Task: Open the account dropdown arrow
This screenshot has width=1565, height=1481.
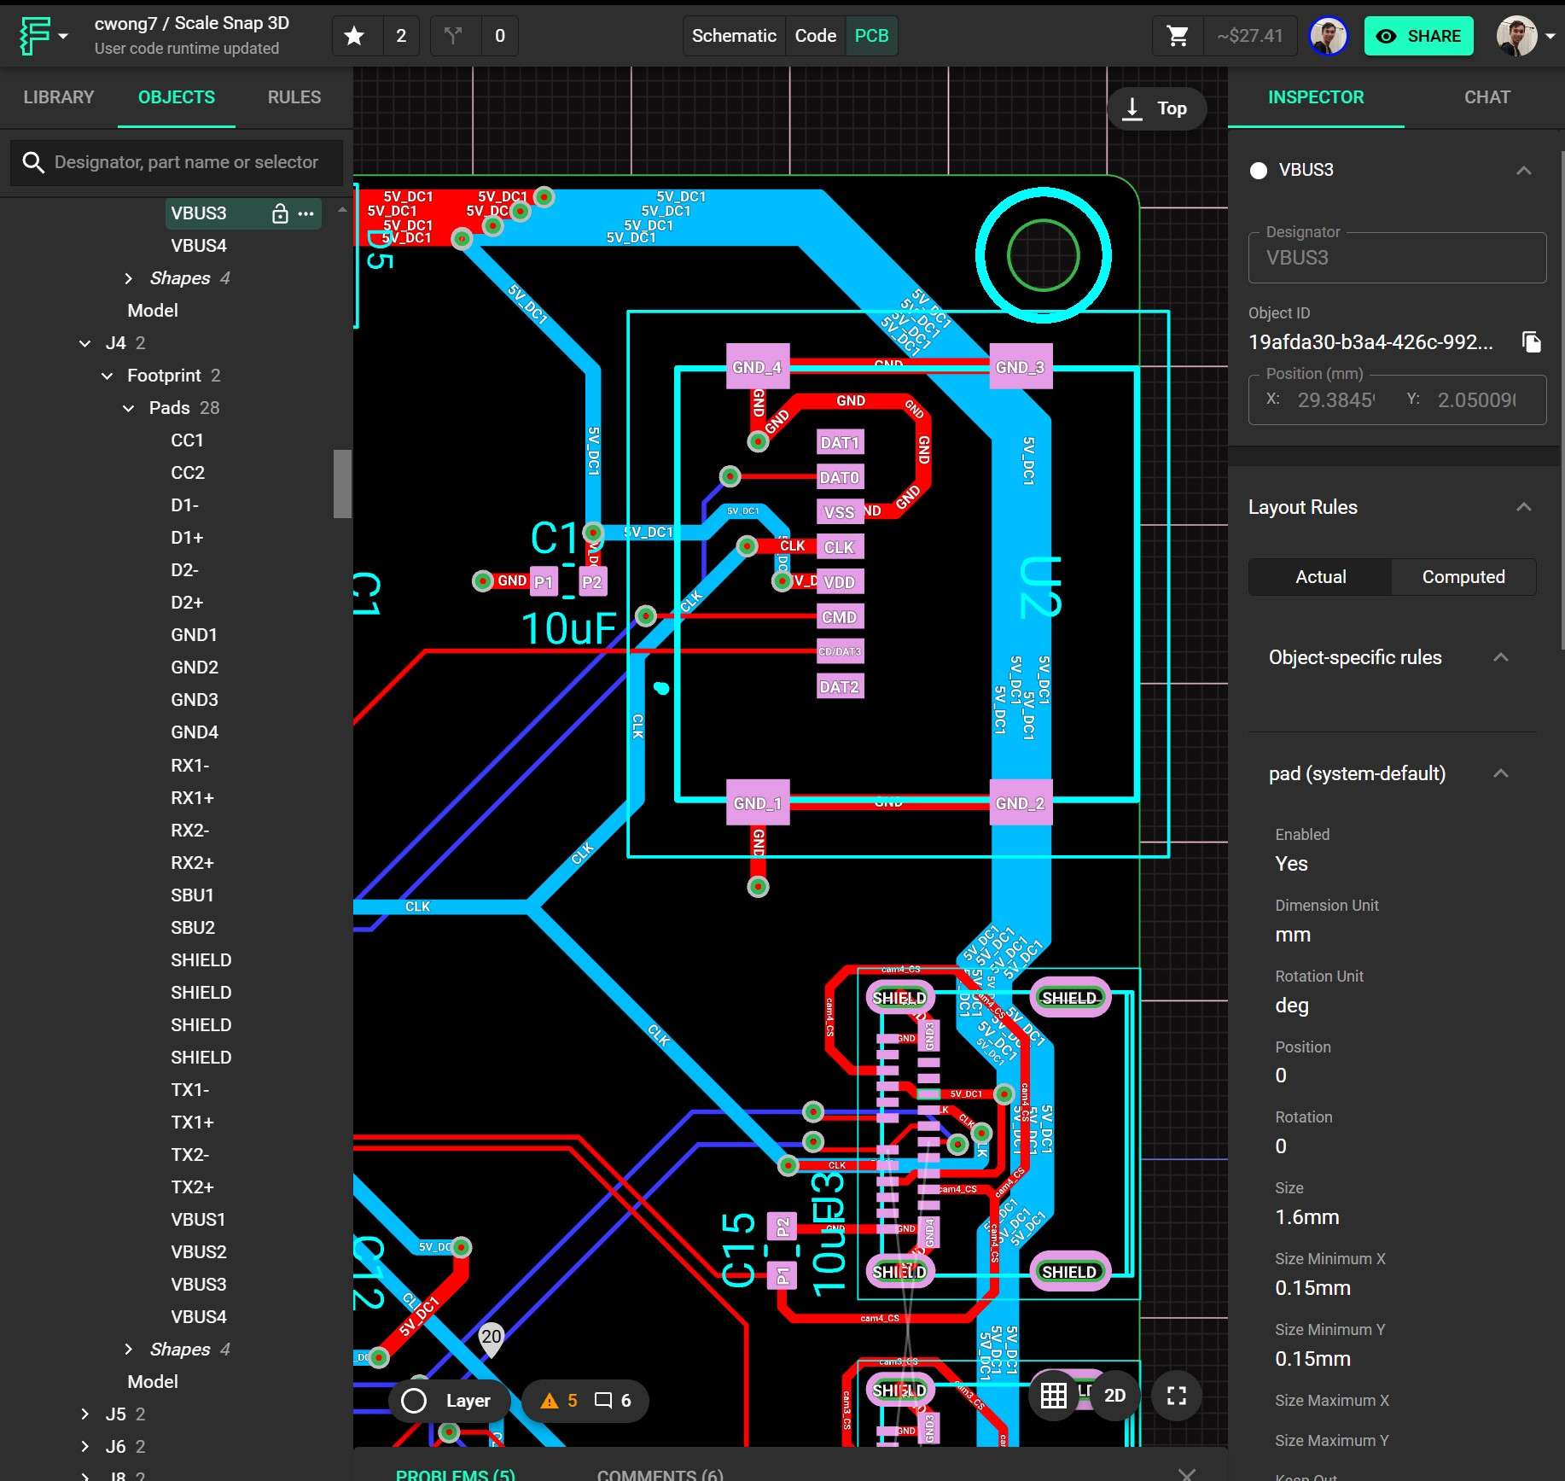Action: (x=1550, y=37)
